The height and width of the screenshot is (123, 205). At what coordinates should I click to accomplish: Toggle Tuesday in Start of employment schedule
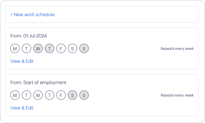click(x=26, y=95)
